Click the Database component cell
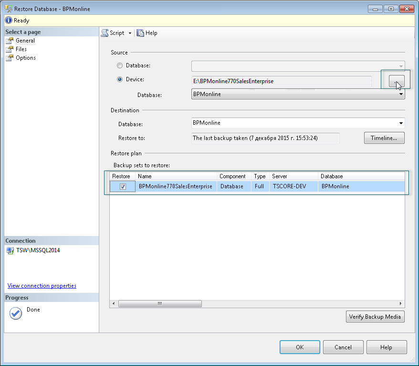 click(234, 186)
